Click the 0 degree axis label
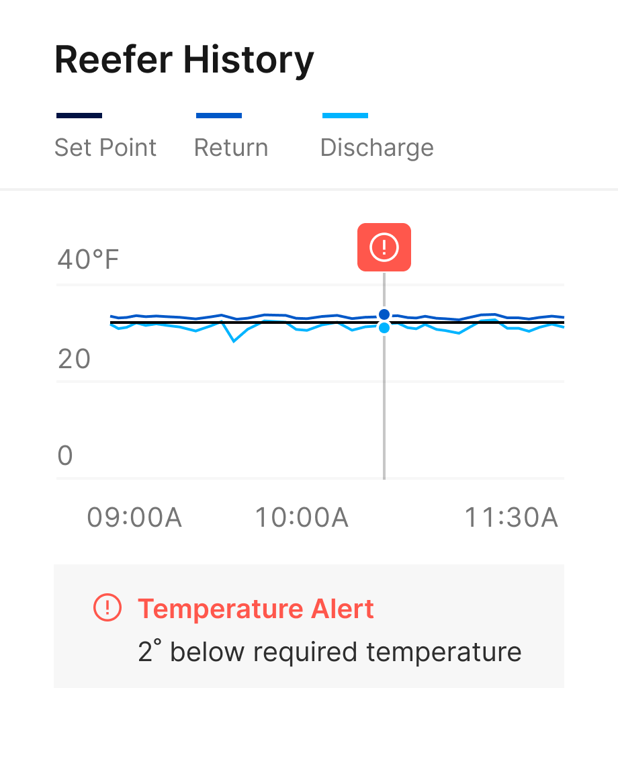 pos(65,456)
